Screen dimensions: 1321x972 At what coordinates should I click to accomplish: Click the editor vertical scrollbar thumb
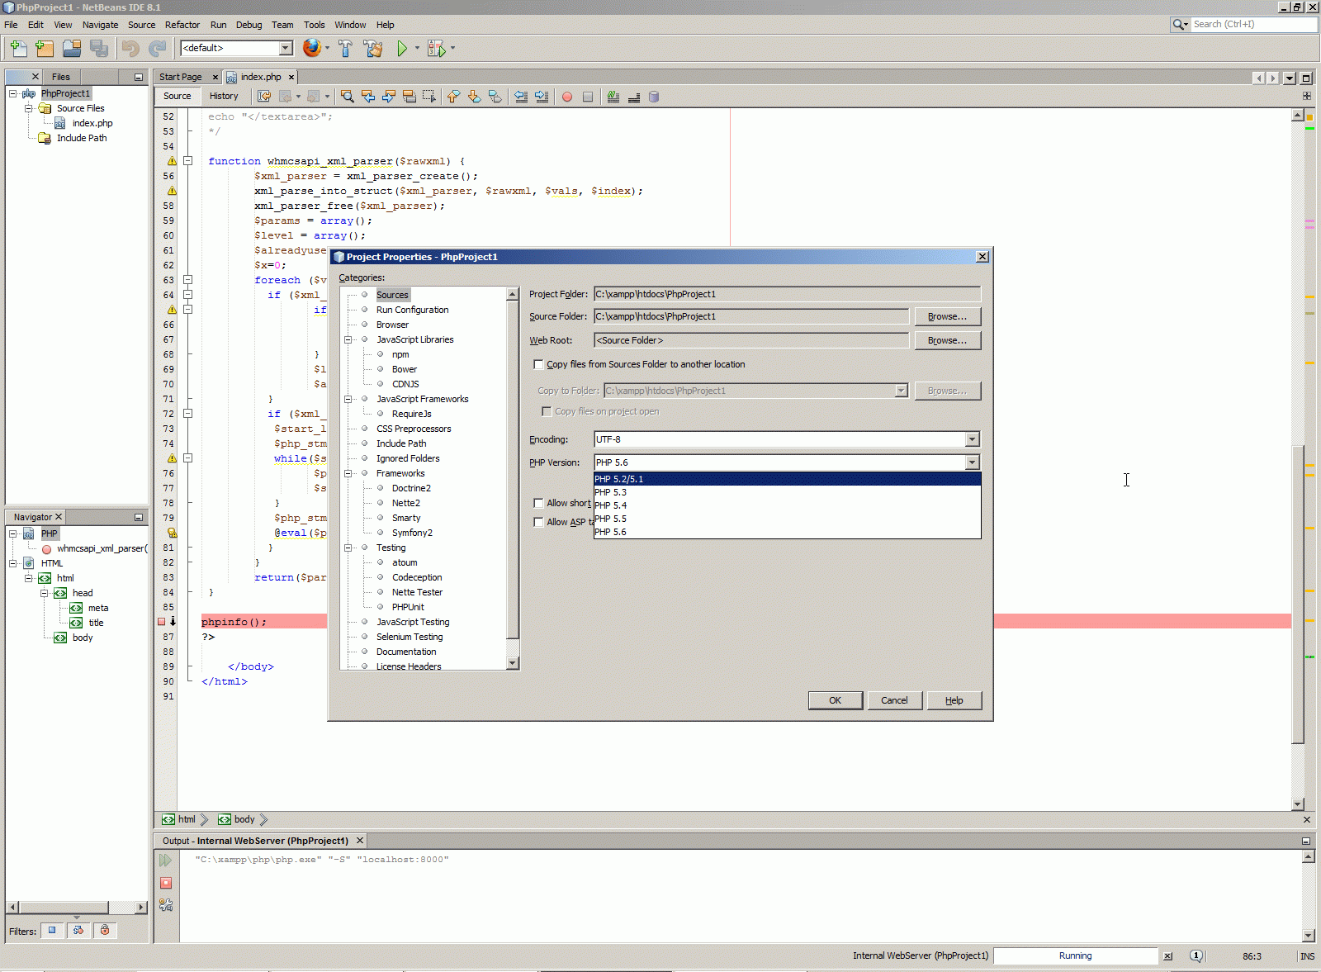(1298, 595)
